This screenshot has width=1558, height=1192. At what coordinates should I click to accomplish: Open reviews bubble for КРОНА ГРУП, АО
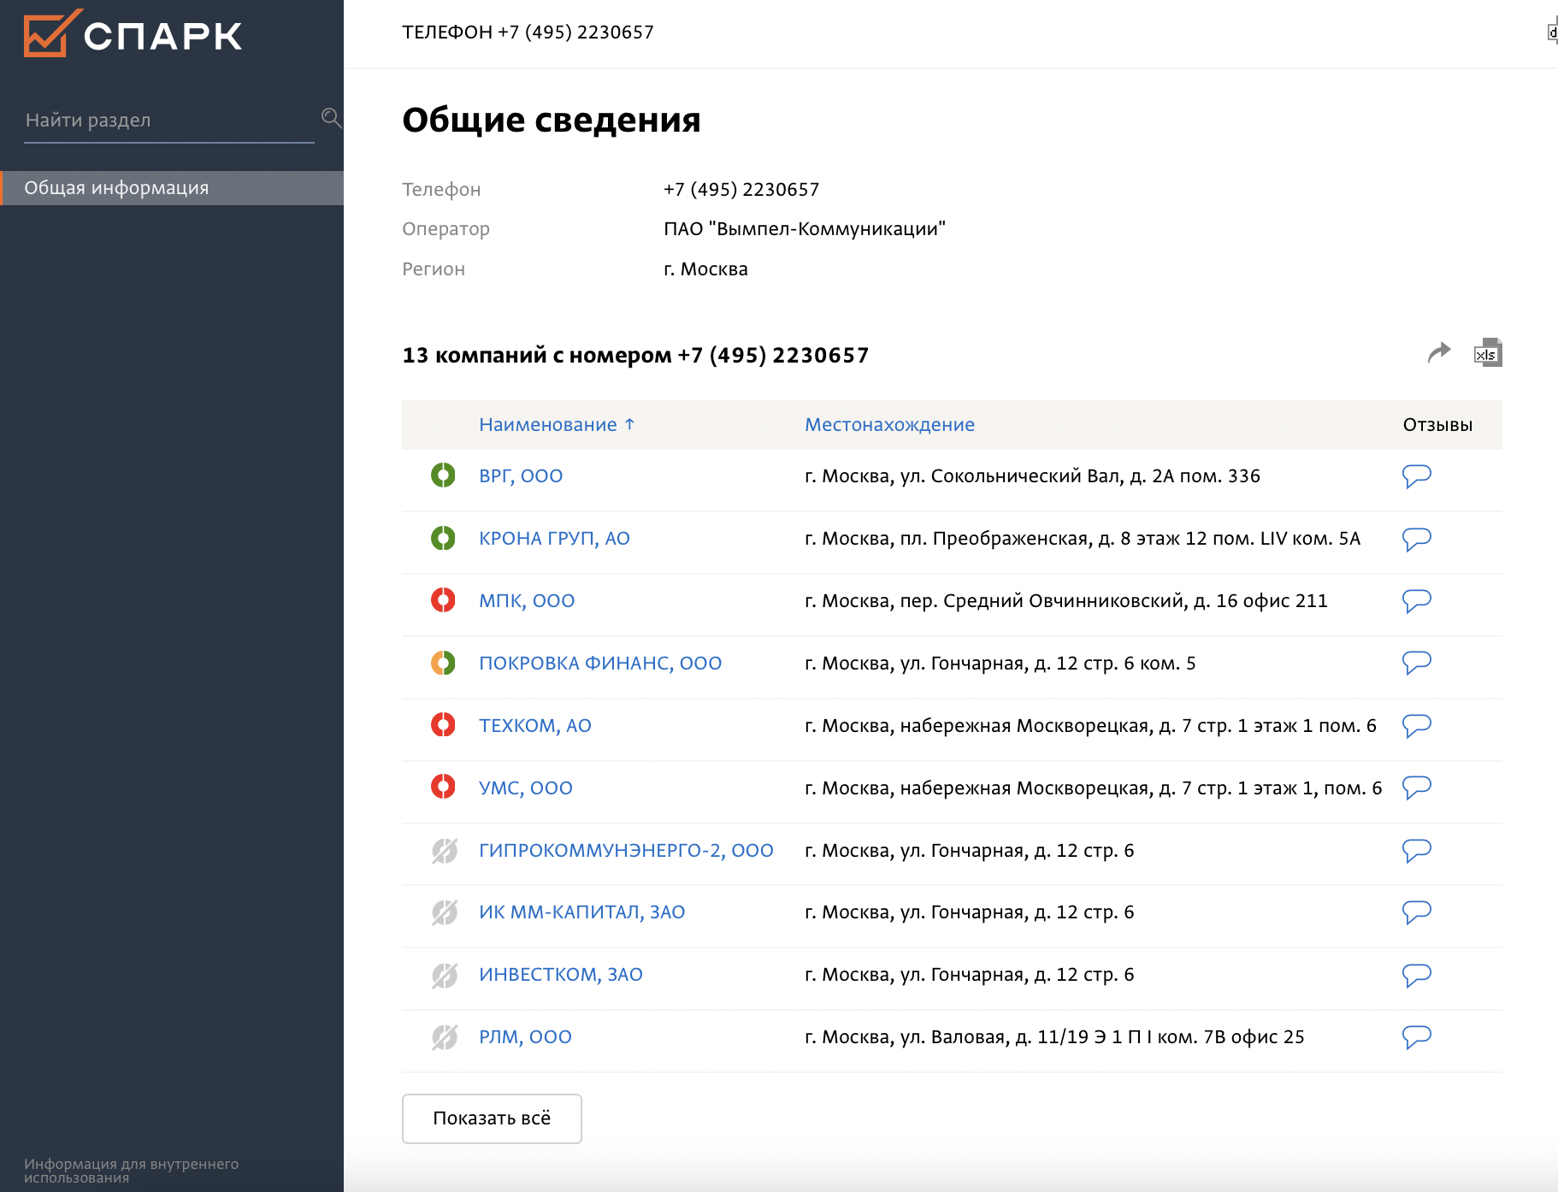pyautogui.click(x=1416, y=539)
